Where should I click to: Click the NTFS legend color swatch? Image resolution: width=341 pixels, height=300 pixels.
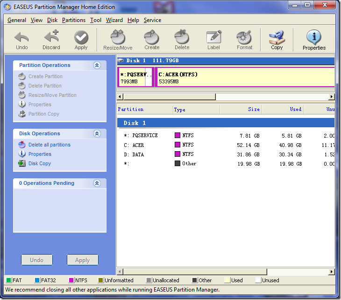click(x=71, y=280)
